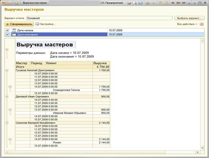The height and width of the screenshot is (158, 209).
Task: Click the Настройка... button
Action: point(45,24)
